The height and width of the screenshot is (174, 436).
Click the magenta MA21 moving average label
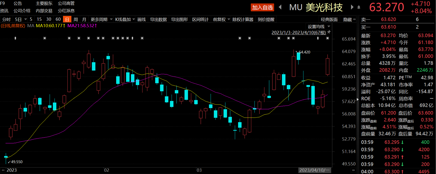pyautogui.click(x=82, y=26)
